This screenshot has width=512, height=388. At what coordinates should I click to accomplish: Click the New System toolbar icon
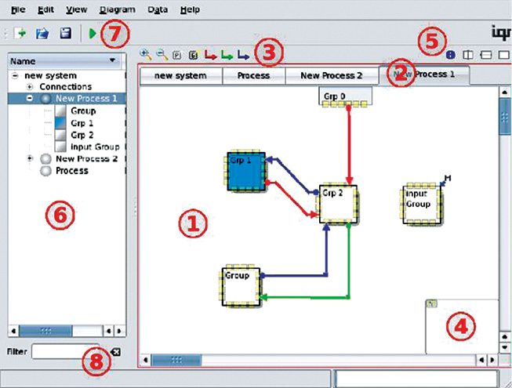[x=18, y=34]
